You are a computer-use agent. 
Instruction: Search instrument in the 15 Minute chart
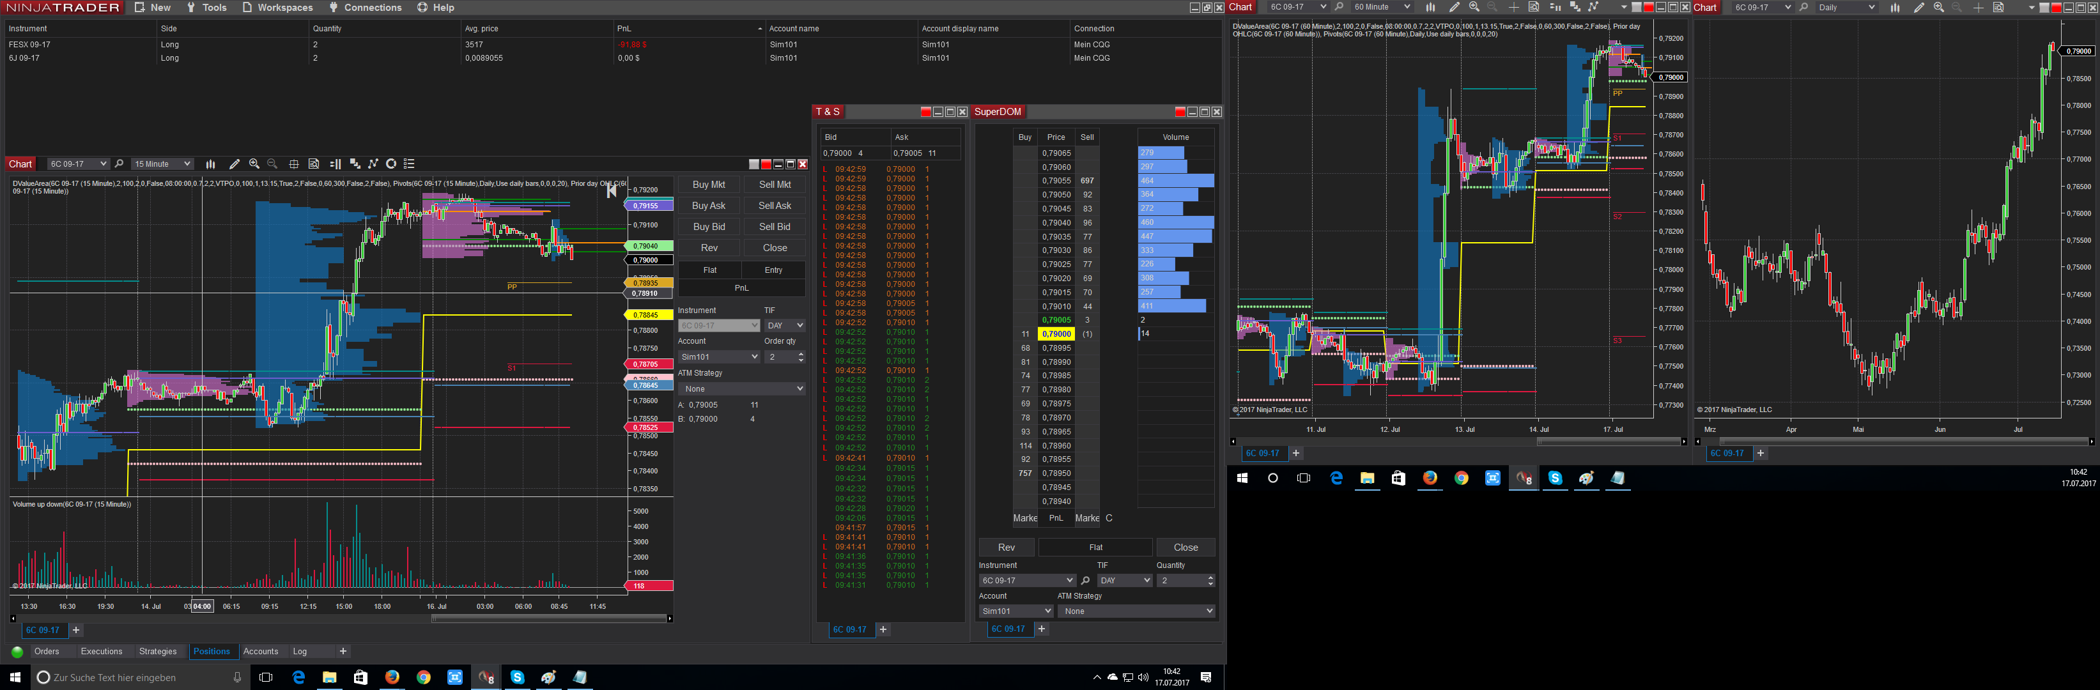coord(119,164)
